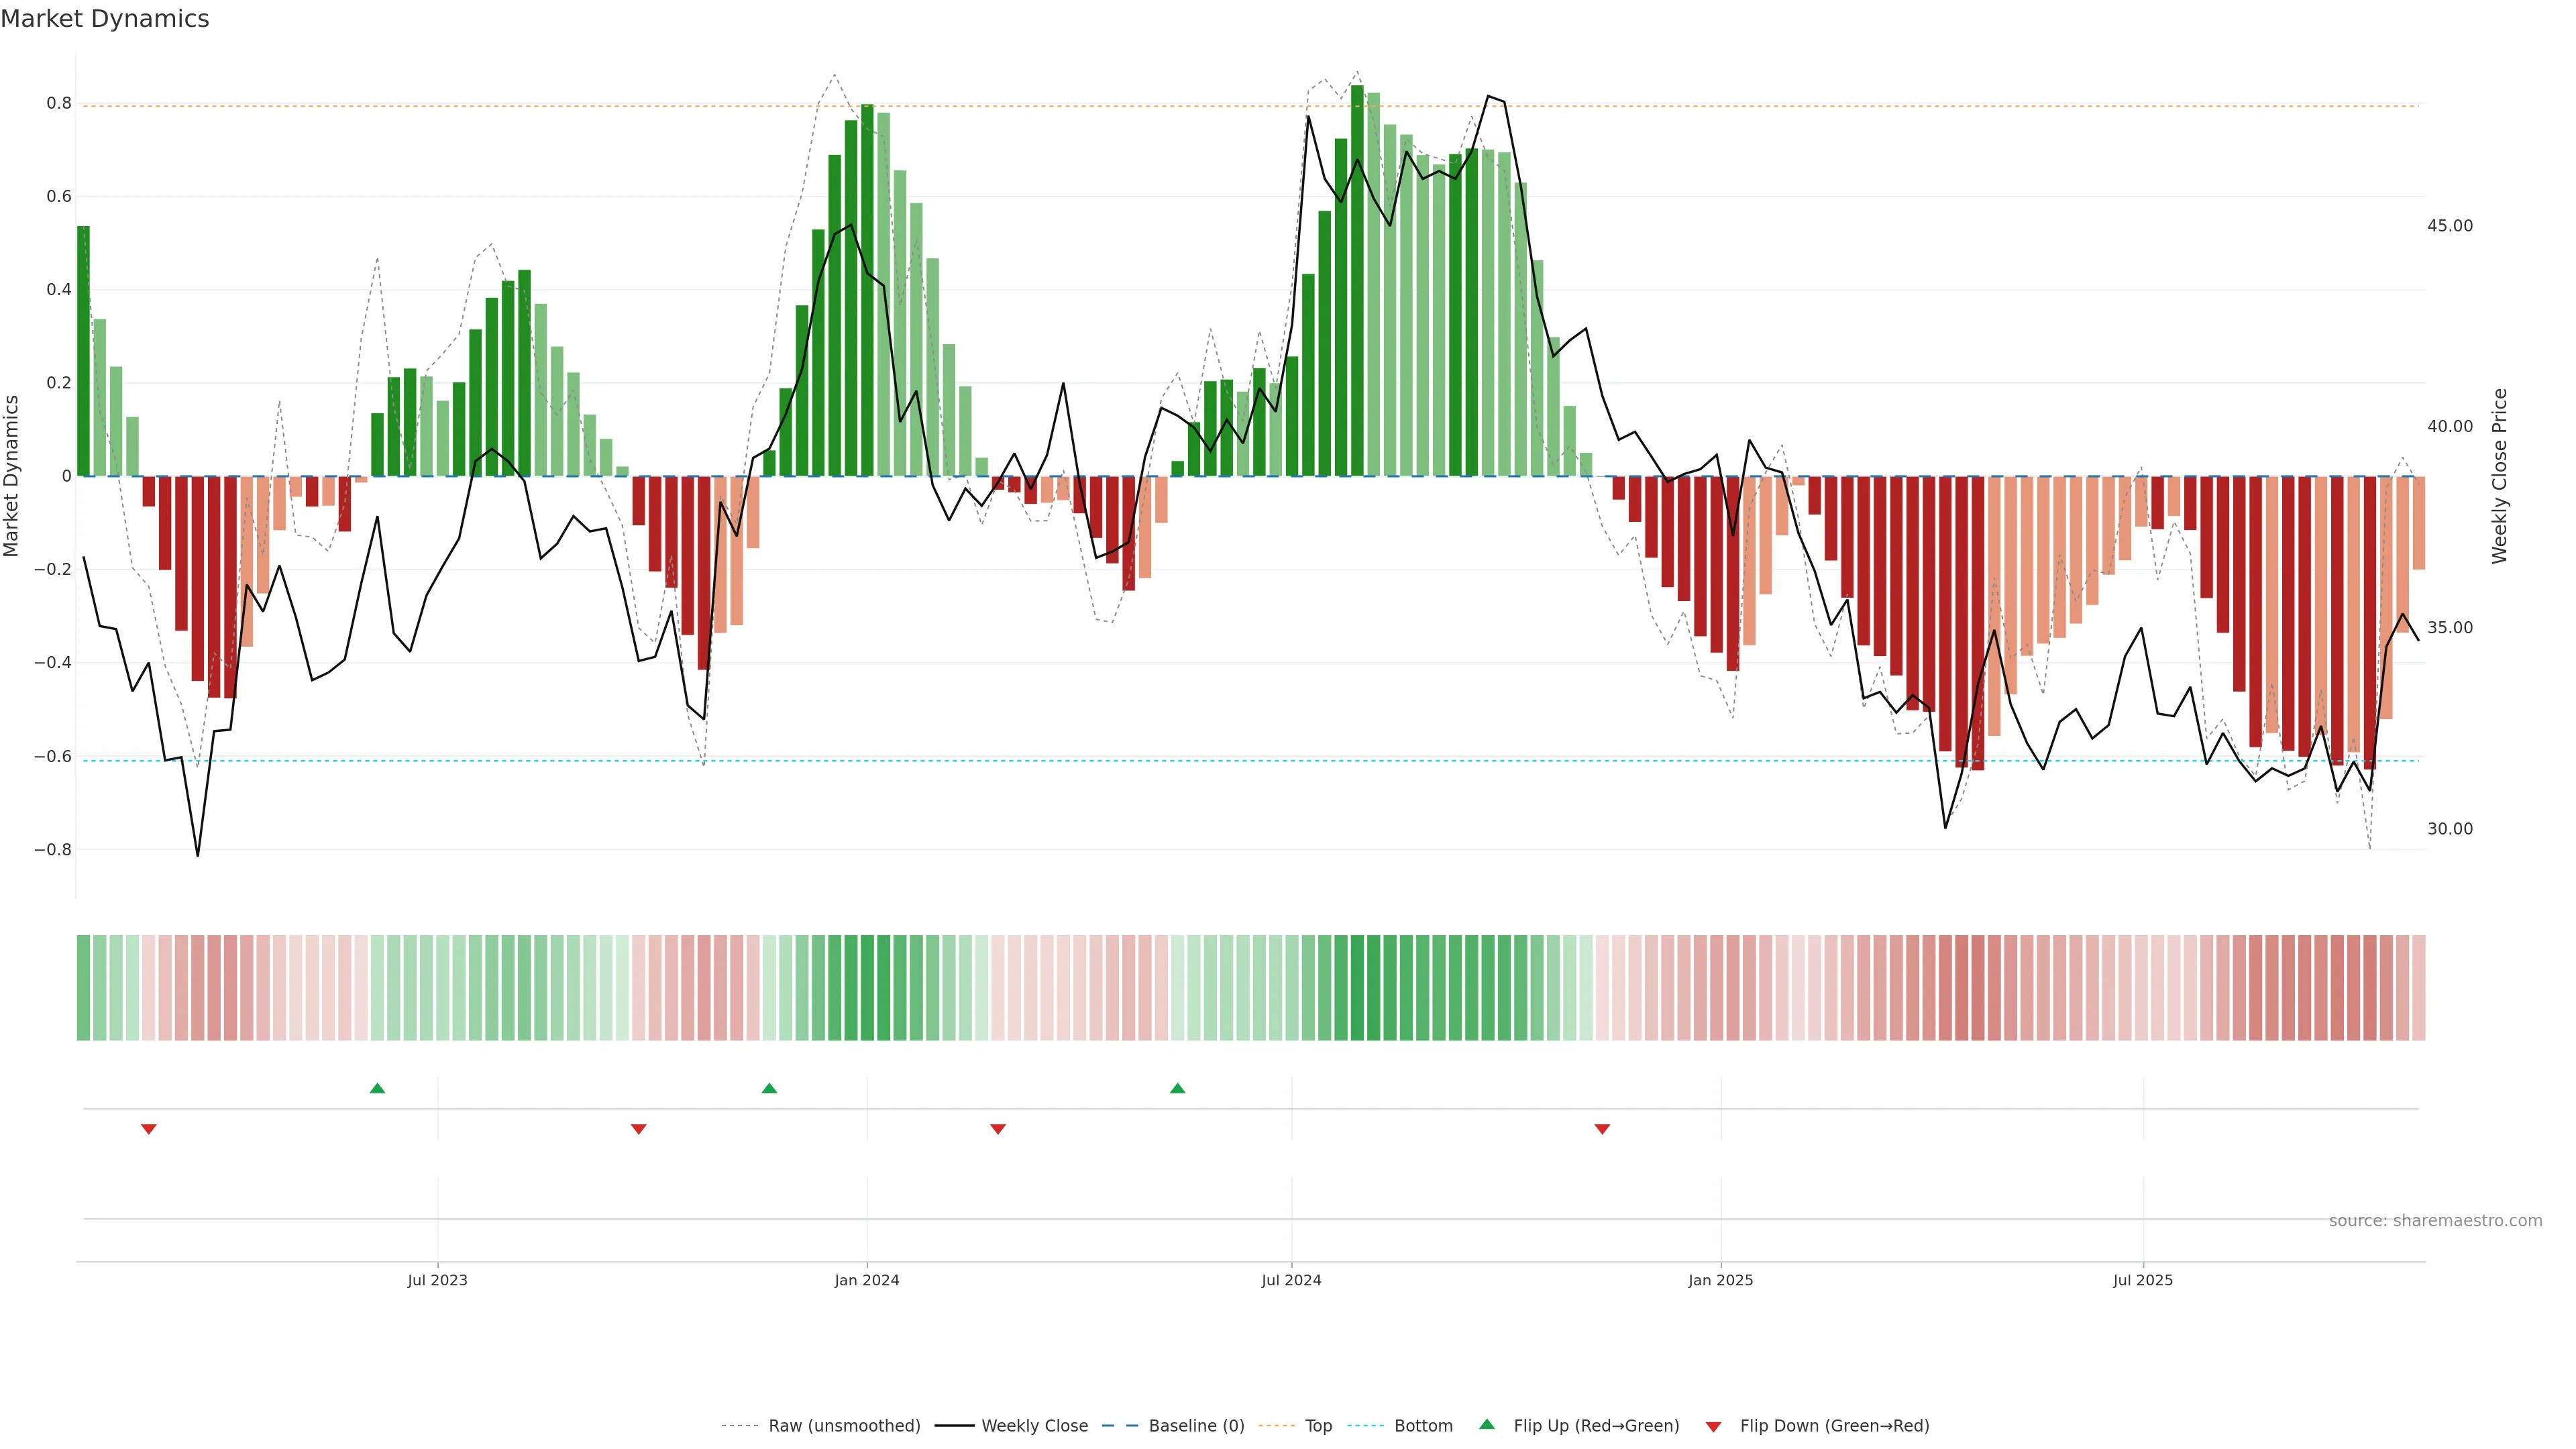
Task: Toggle the Top legend entry
Action: 1318,1426
